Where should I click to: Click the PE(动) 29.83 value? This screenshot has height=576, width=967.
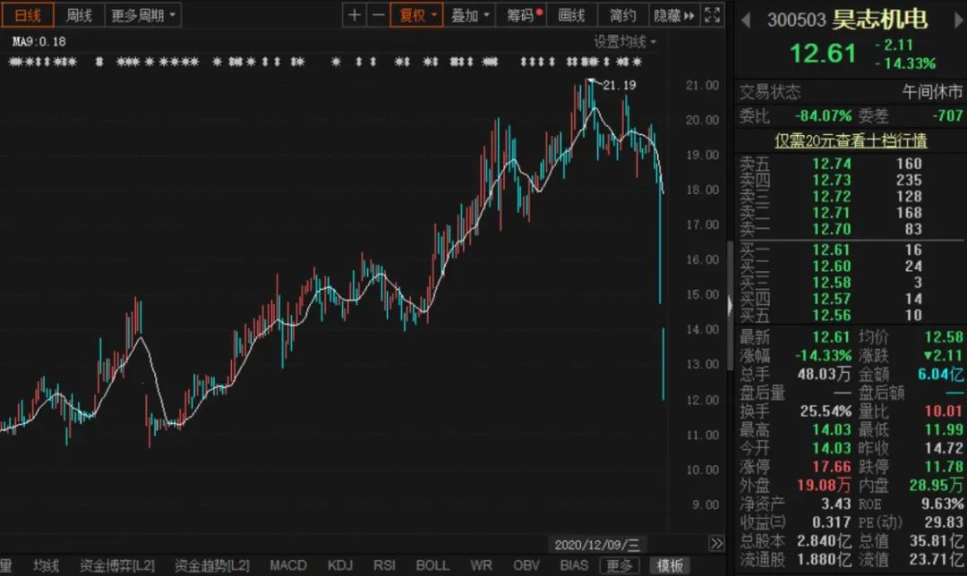944,522
